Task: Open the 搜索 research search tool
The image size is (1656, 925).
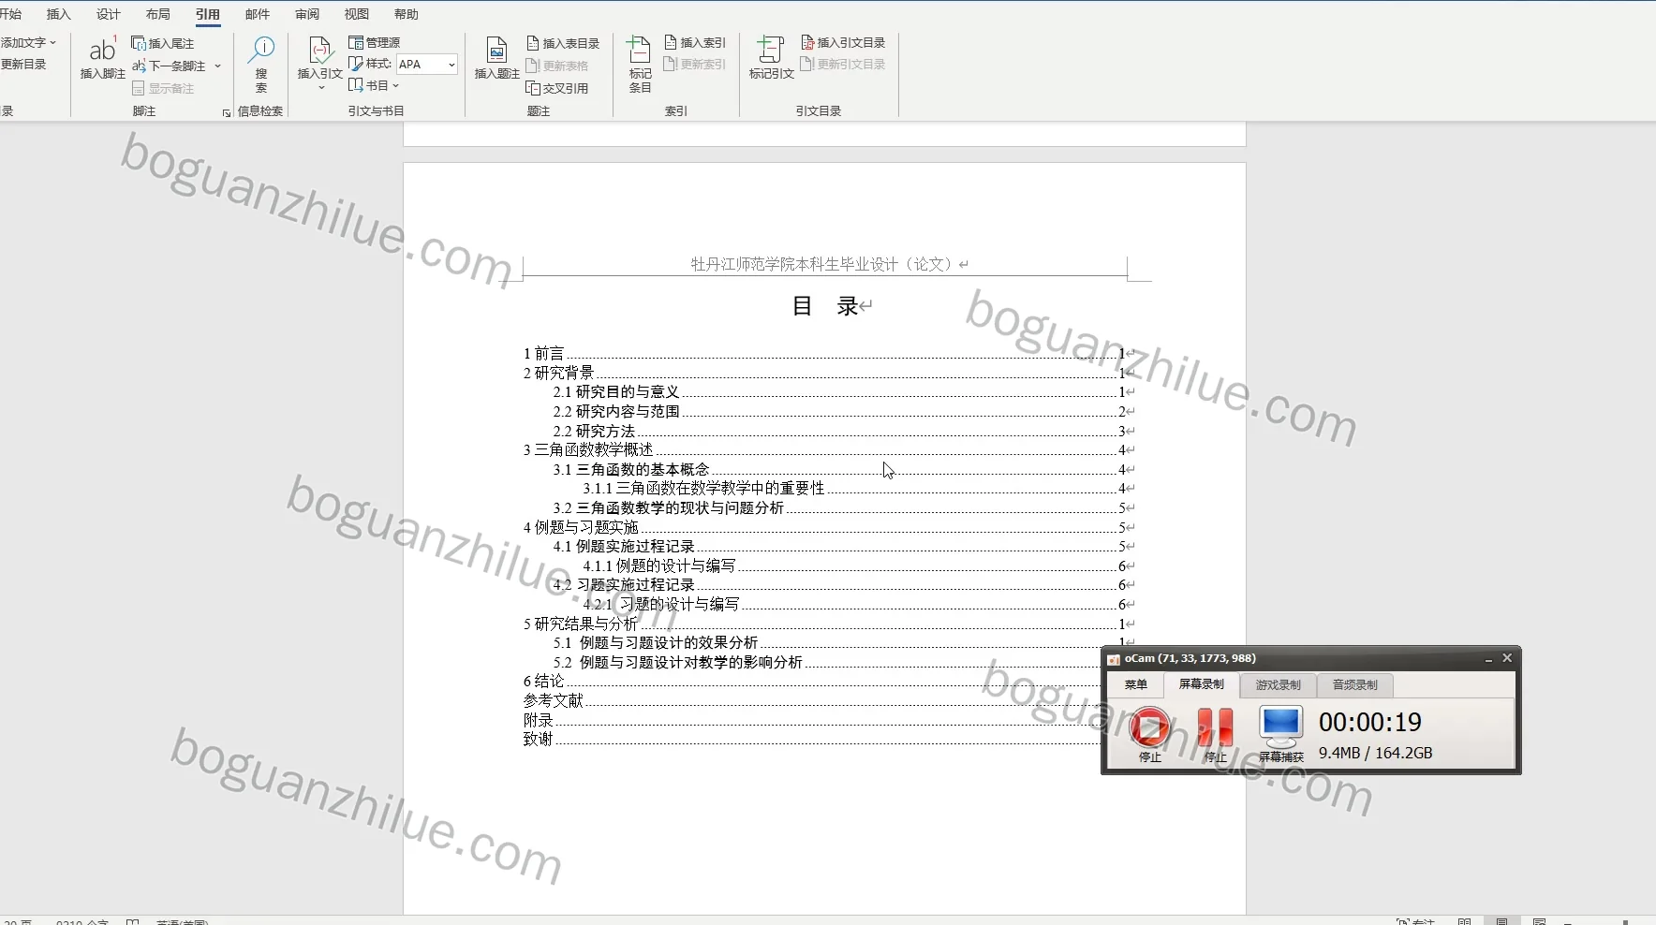Action: click(x=261, y=64)
